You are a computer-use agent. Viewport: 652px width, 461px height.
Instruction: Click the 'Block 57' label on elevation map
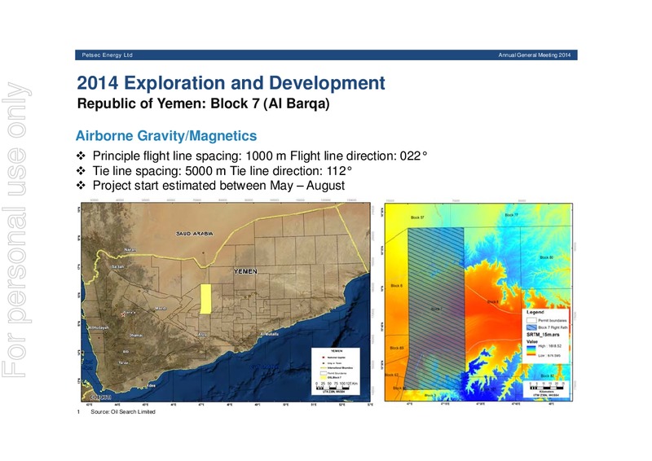417,217
